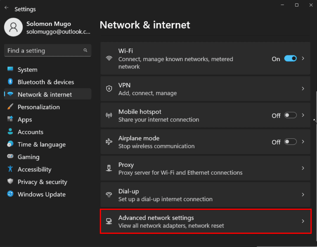Screen dimensions: 317x247
Task: Click the Personalization paintbrush icon
Action: (x=10, y=107)
